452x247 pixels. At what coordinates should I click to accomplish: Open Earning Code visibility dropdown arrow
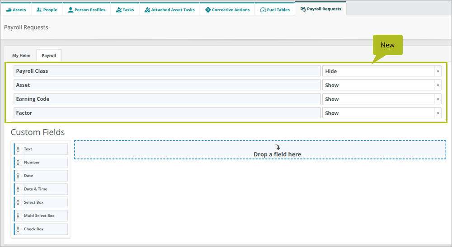[x=438, y=99]
